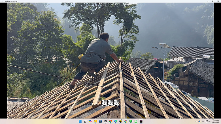The image size is (221, 124).
Task: Open the Windows Start menu
Action: tap(80, 121)
